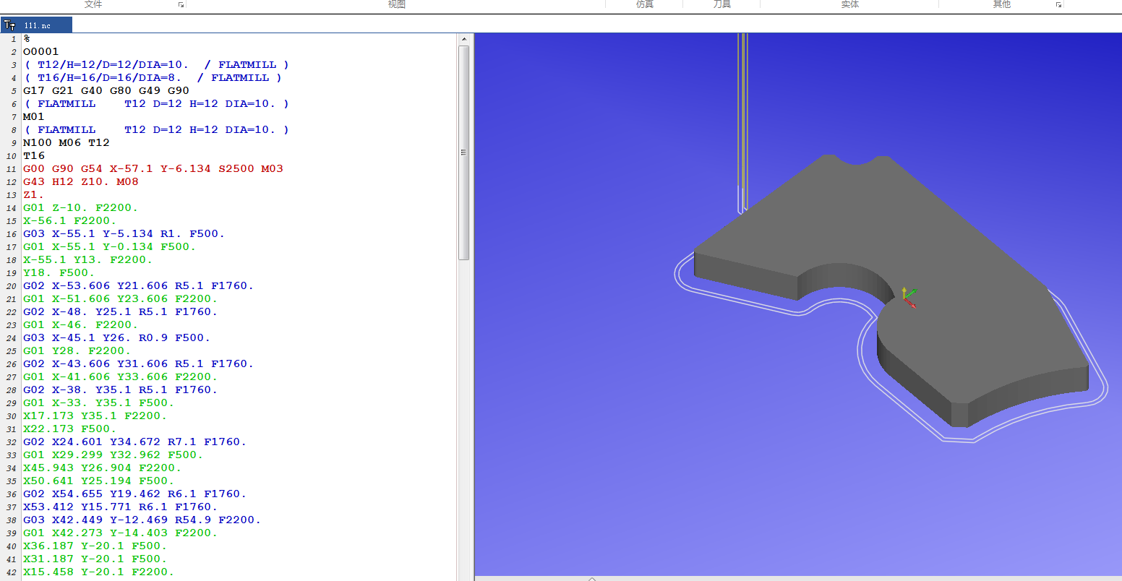The height and width of the screenshot is (581, 1122).
Task: Click the red Z1. line
Action: (34, 195)
